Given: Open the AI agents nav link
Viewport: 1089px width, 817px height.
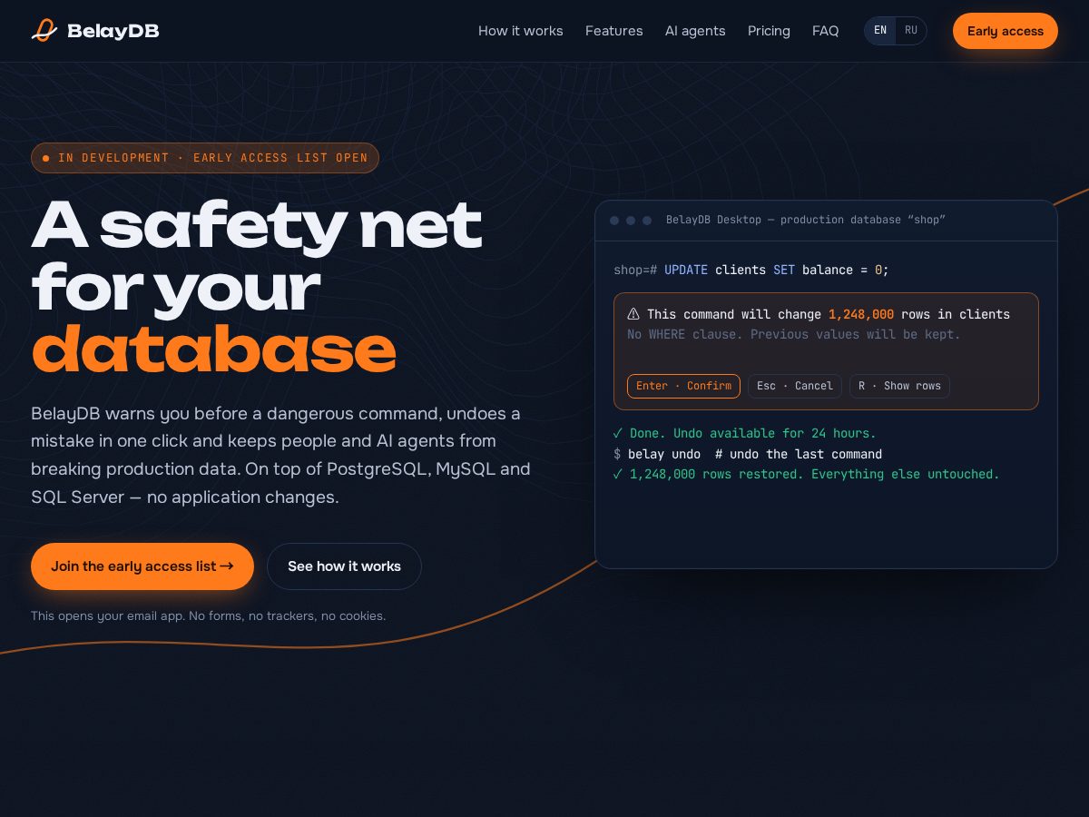Looking at the screenshot, I should click(x=695, y=31).
